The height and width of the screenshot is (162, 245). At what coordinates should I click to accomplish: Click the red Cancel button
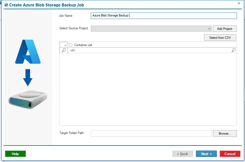(230, 154)
